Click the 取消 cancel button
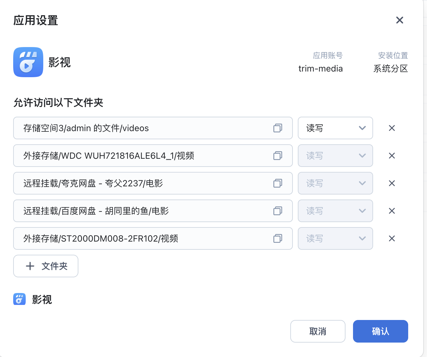Screen dimensions: 427x357 [x=318, y=331]
